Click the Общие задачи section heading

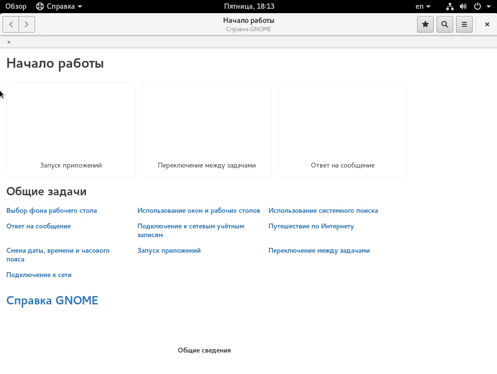tap(46, 191)
